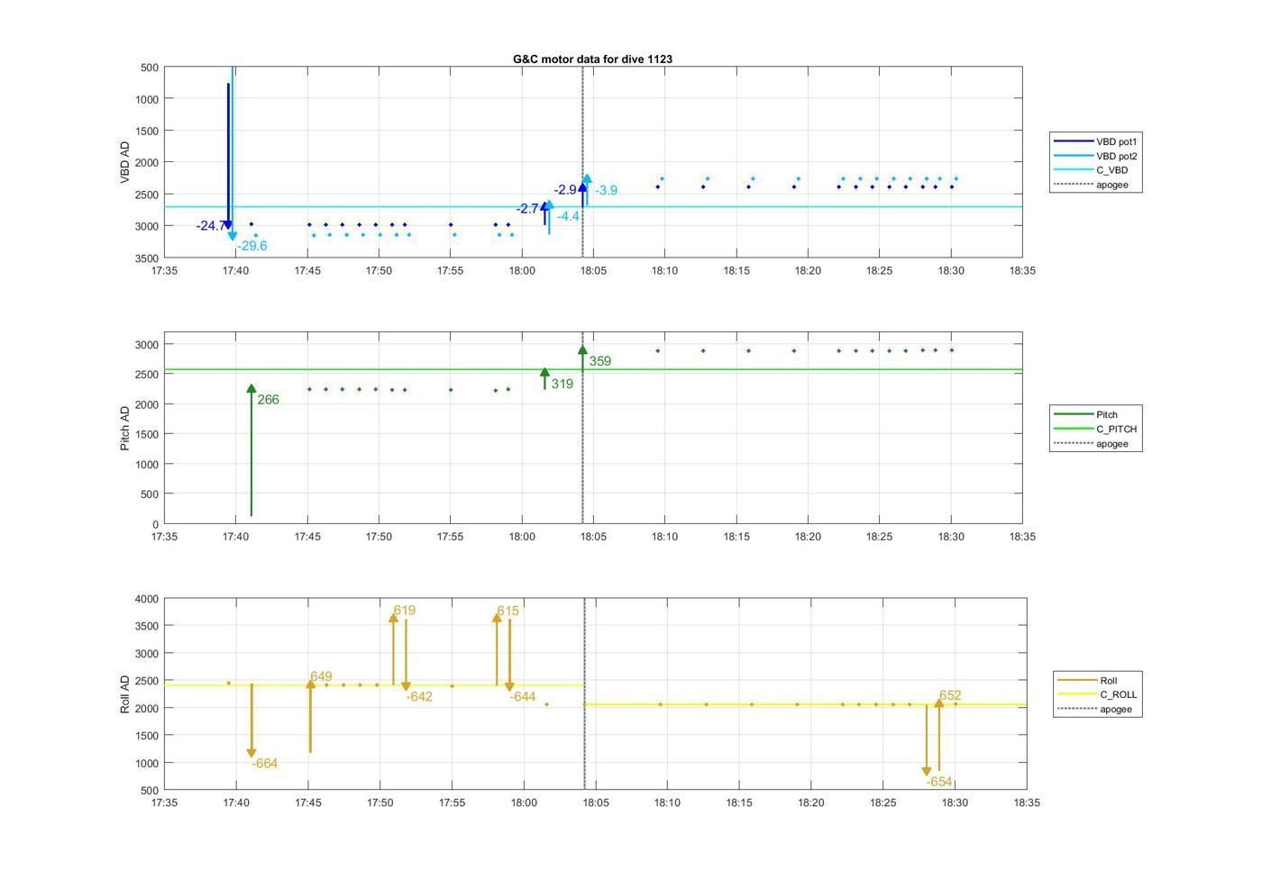Click the '-644' roll annotation

click(x=523, y=697)
